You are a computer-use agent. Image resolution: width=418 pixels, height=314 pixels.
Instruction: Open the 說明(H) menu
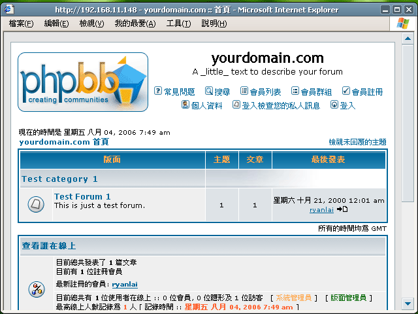point(214,24)
